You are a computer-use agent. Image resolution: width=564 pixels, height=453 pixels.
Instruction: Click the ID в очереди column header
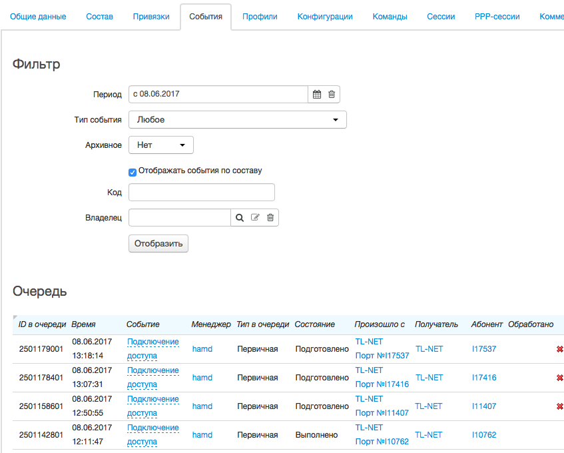[42, 324]
